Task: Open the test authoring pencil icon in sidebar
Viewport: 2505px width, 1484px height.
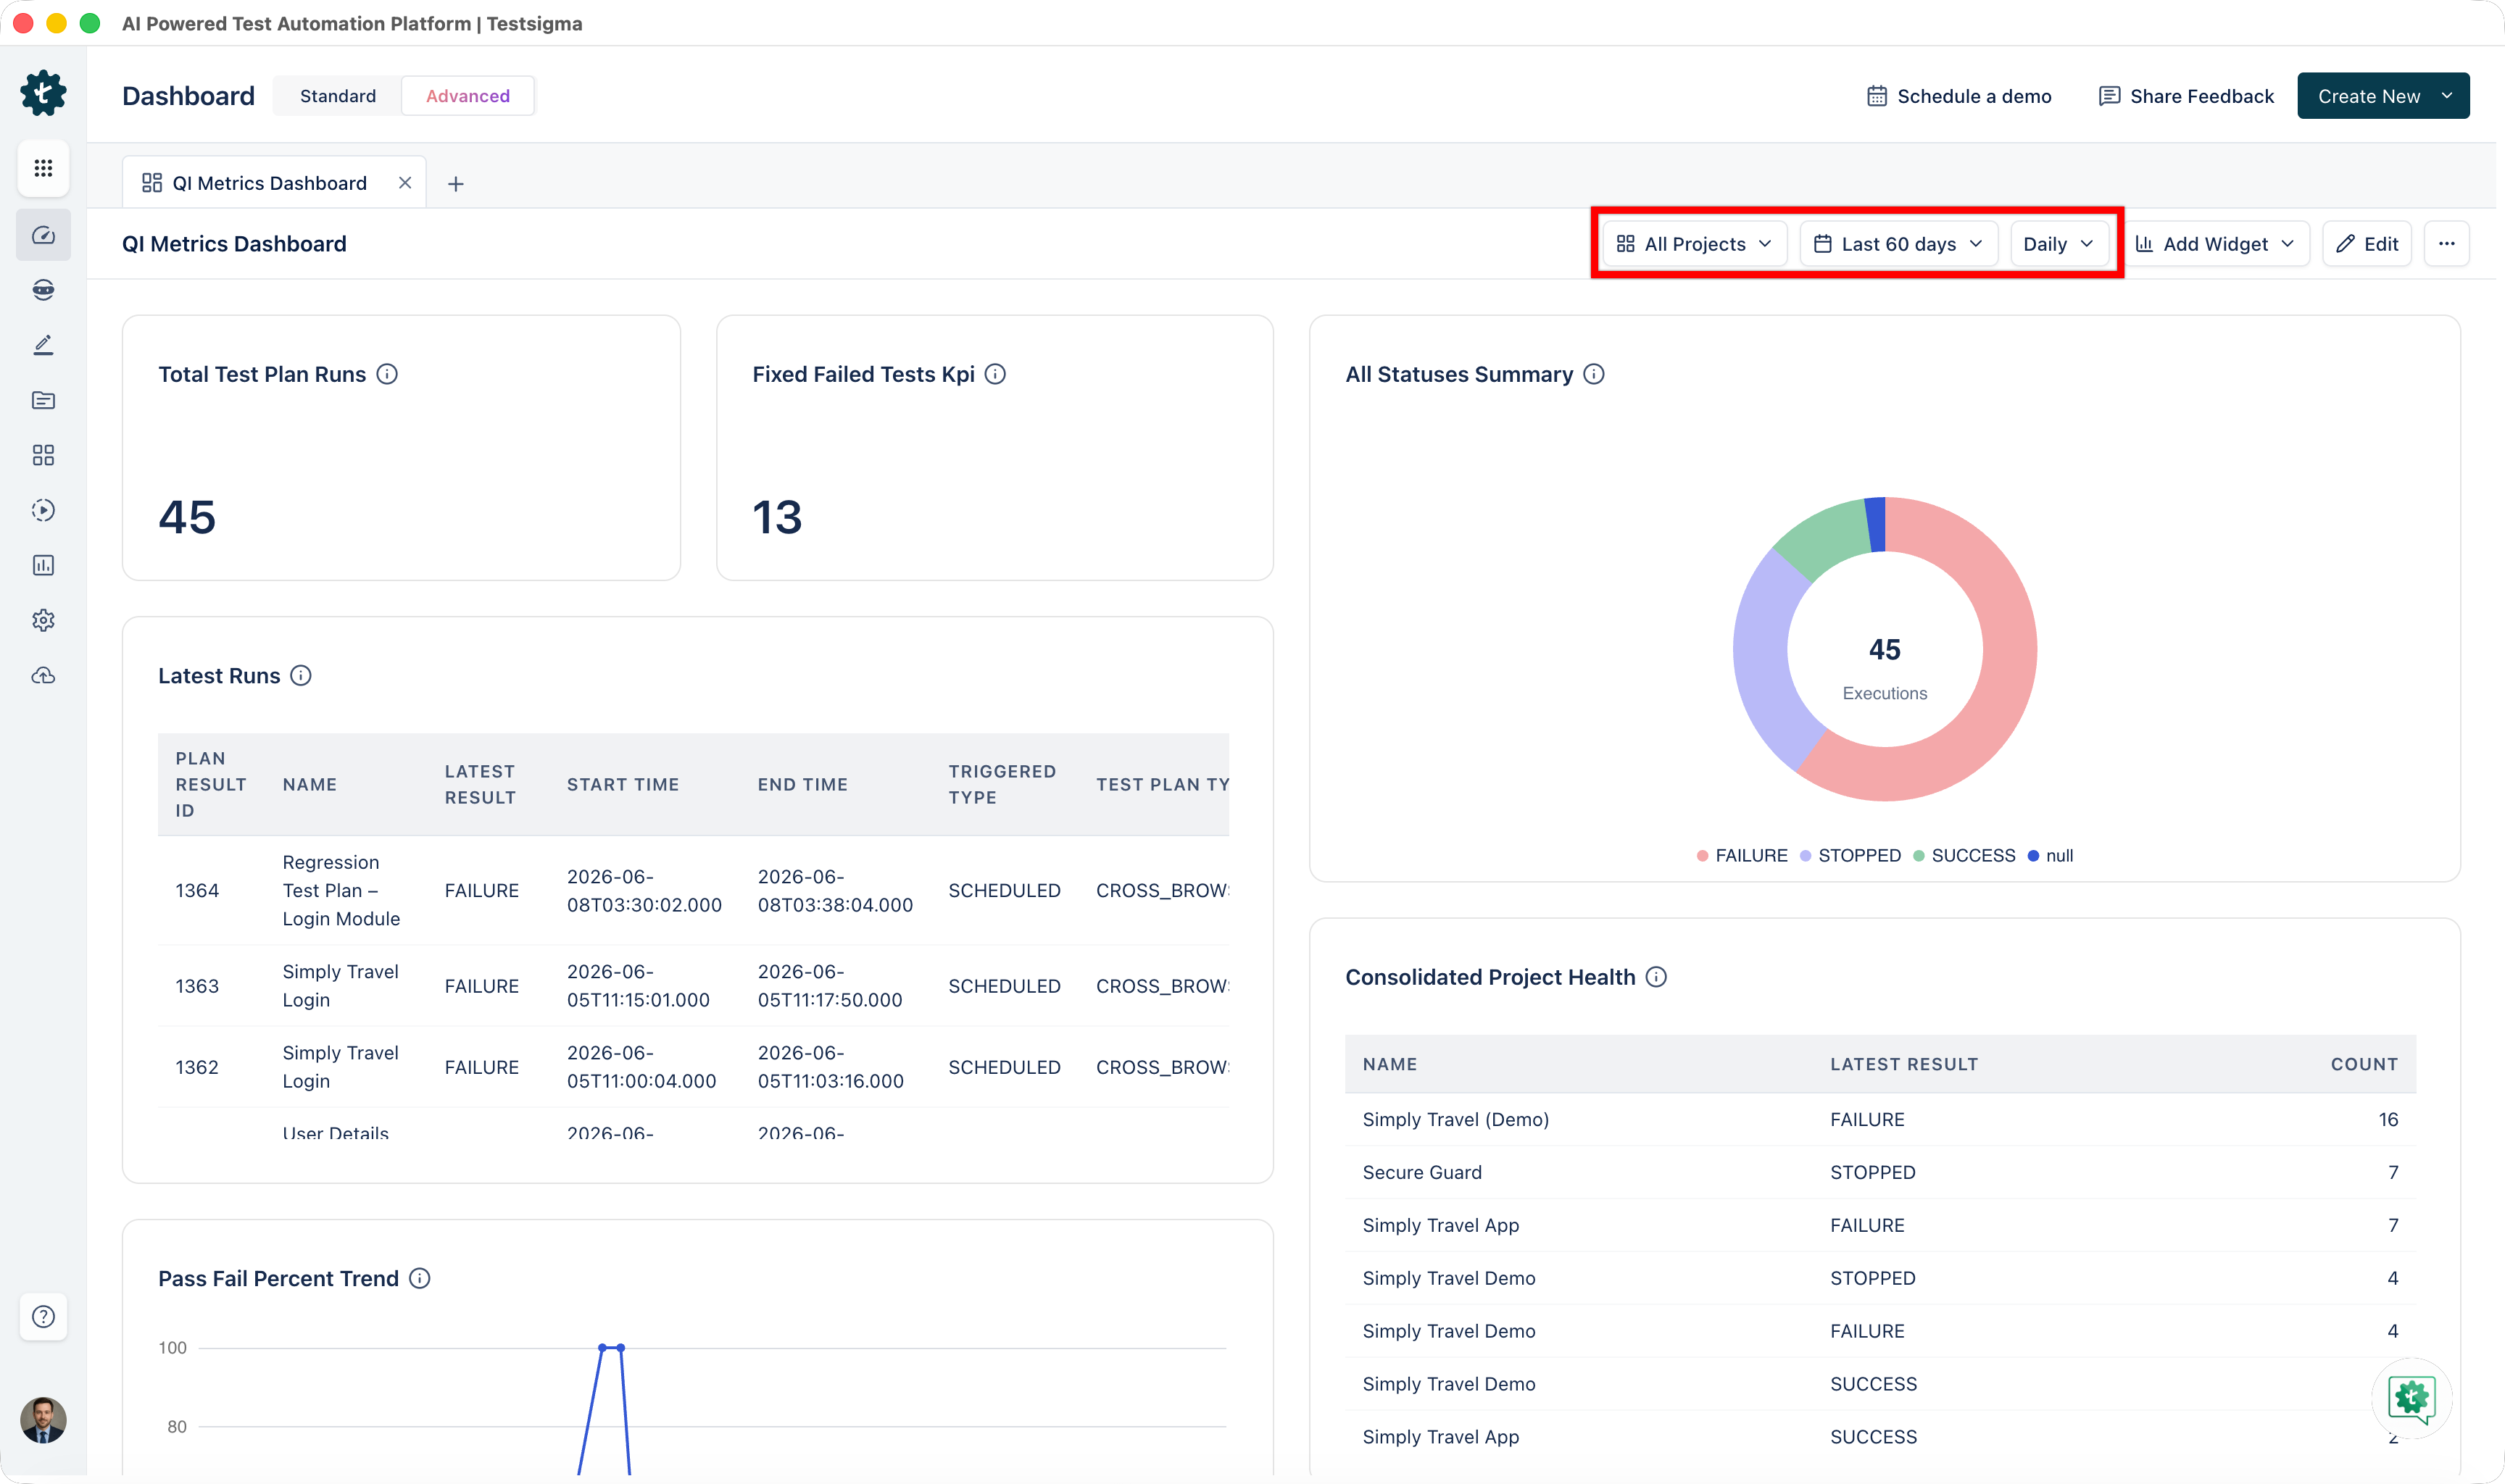Action: click(x=43, y=345)
